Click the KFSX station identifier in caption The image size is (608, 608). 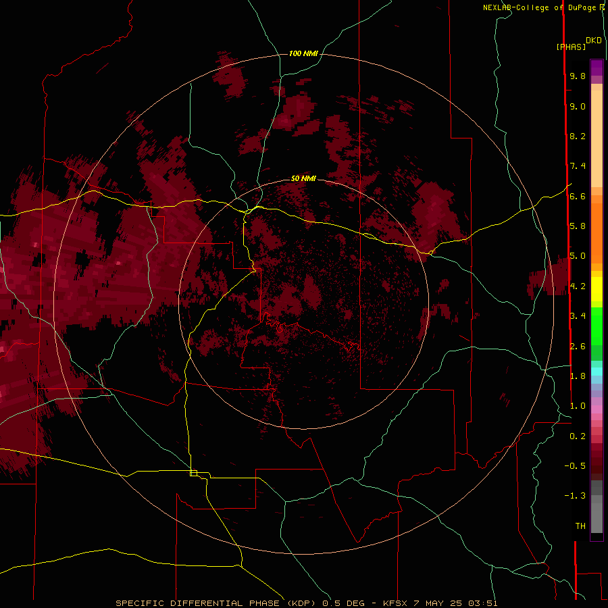pos(395,603)
